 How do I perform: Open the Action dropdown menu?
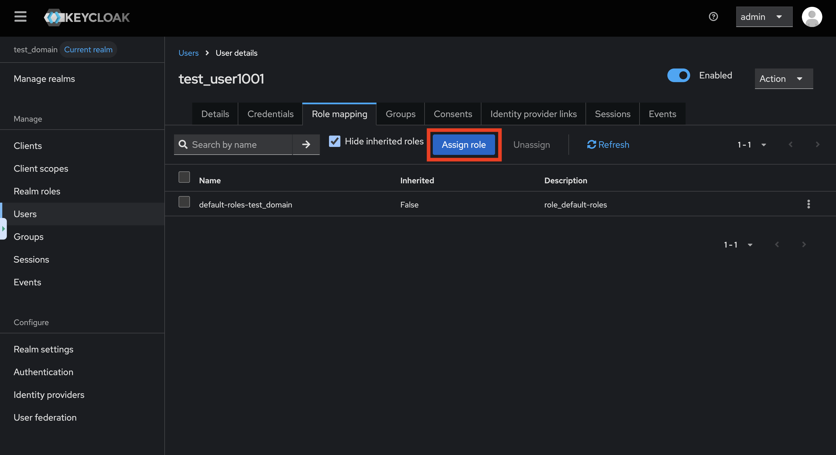pos(783,79)
